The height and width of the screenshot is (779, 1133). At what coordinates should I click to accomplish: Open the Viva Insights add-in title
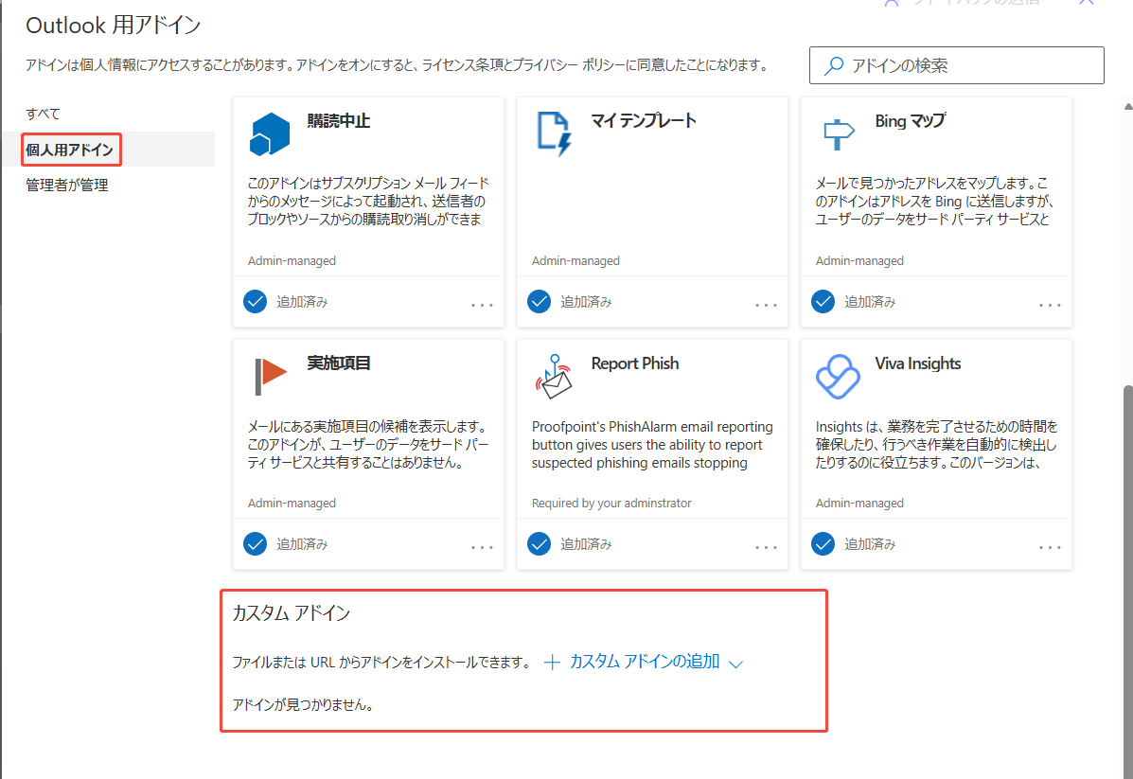coord(918,363)
